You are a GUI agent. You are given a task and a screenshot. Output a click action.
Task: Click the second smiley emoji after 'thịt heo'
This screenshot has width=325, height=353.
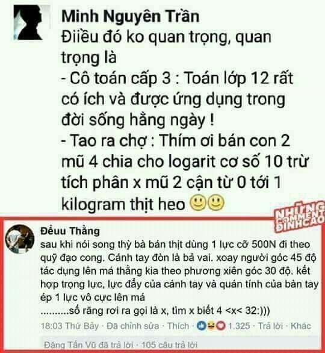point(215,202)
